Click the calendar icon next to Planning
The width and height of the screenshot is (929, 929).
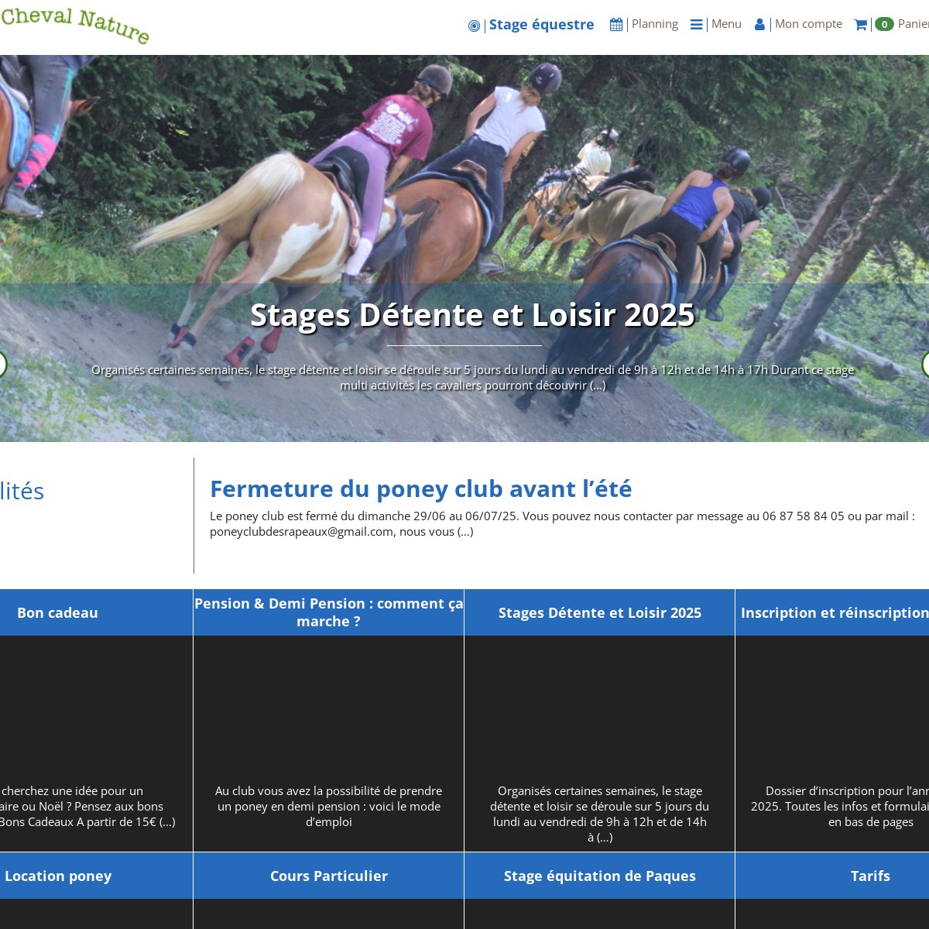pyautogui.click(x=616, y=24)
